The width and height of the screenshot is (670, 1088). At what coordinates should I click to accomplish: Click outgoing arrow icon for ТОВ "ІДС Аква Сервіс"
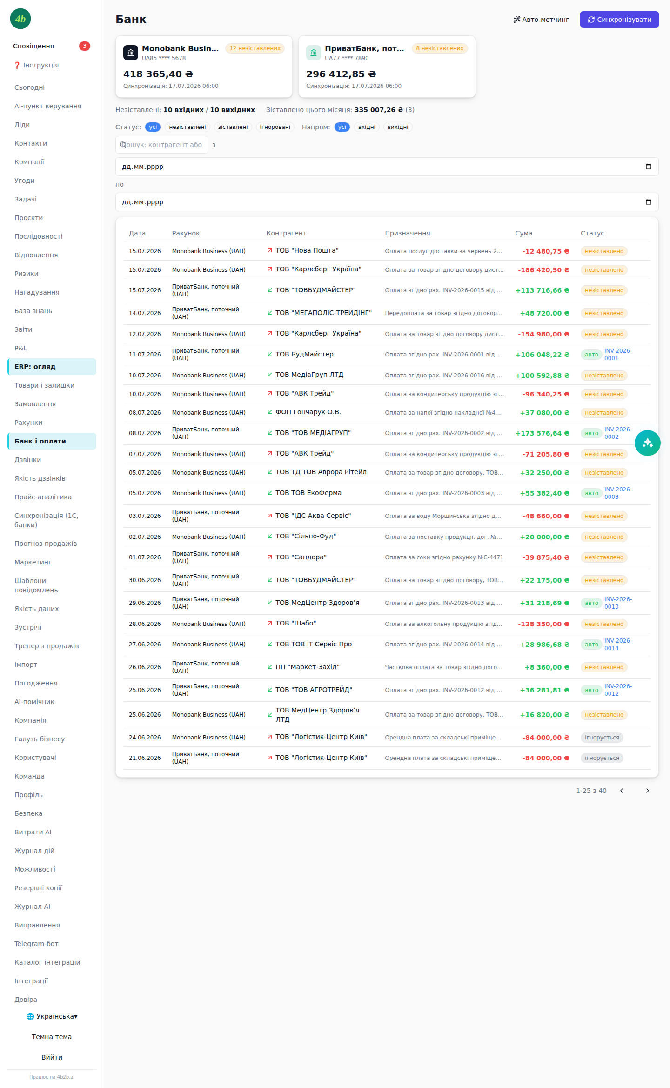pos(270,516)
